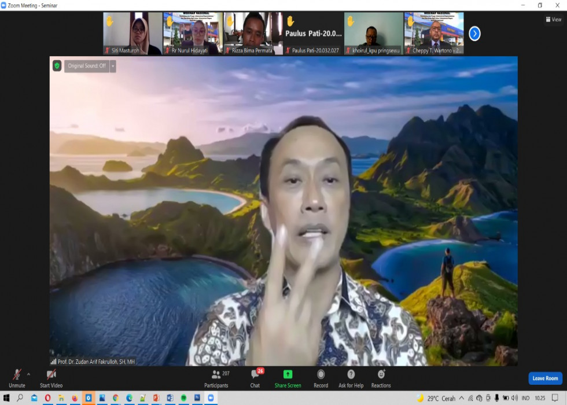
Task: Toggle Original Sound: Off button
Action: pyautogui.click(x=87, y=66)
